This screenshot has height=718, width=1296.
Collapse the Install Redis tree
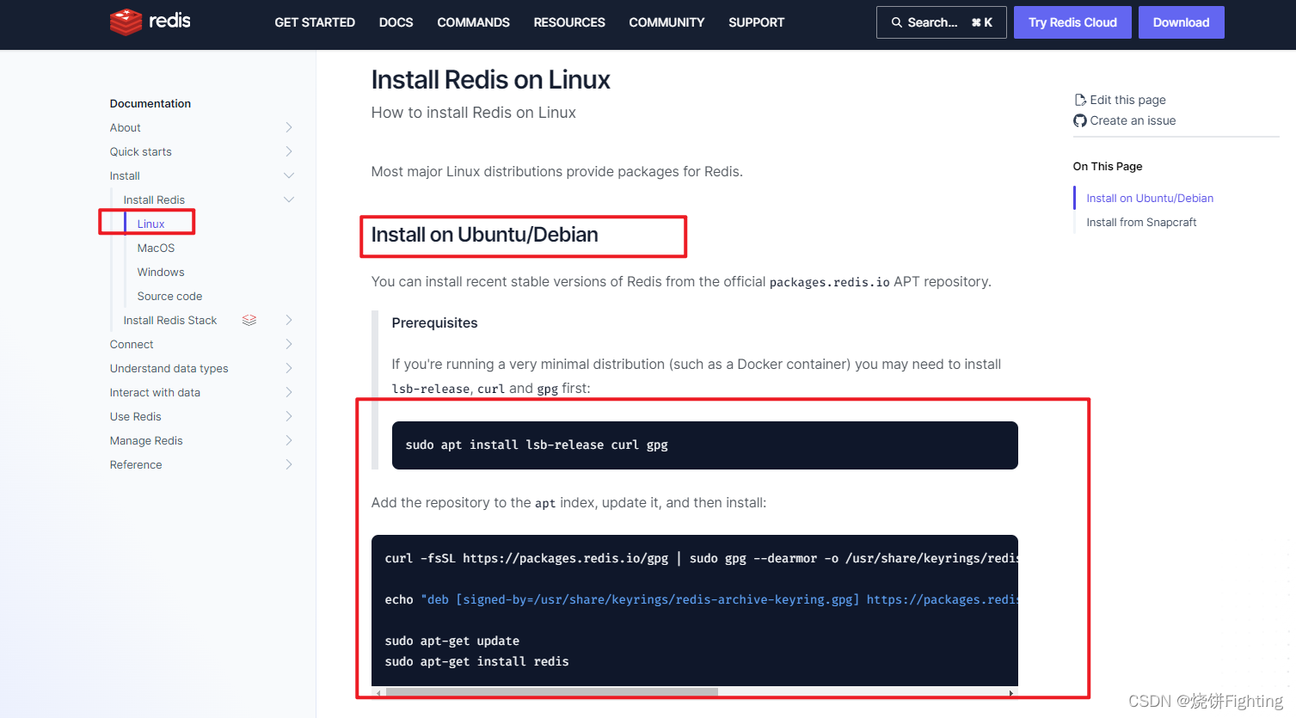pos(289,199)
